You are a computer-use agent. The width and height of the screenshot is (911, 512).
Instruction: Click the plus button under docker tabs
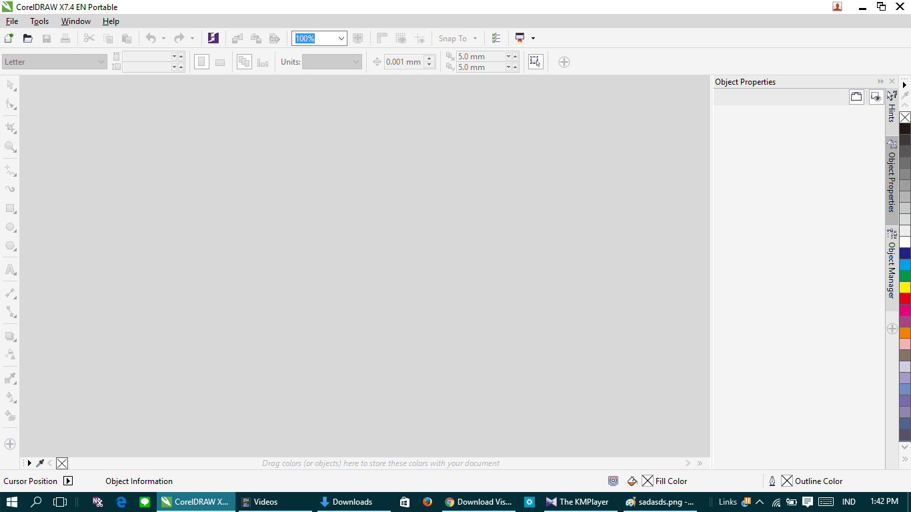click(892, 329)
